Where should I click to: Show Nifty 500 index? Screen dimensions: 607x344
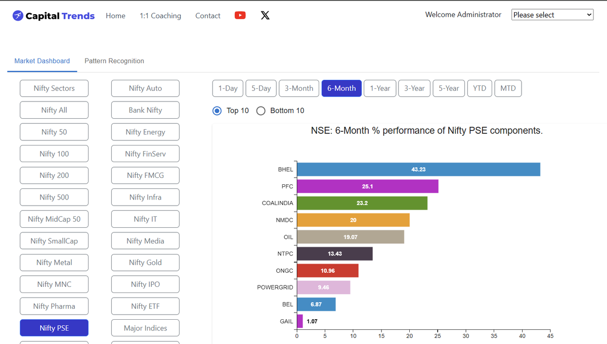click(x=54, y=197)
